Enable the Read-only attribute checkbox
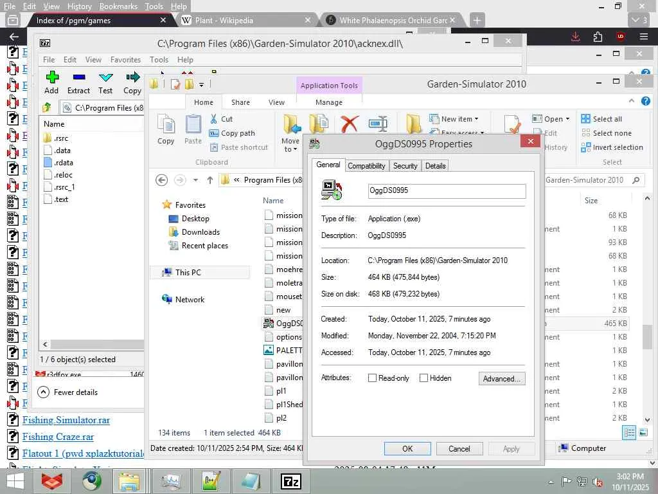The image size is (658, 494). (x=372, y=378)
